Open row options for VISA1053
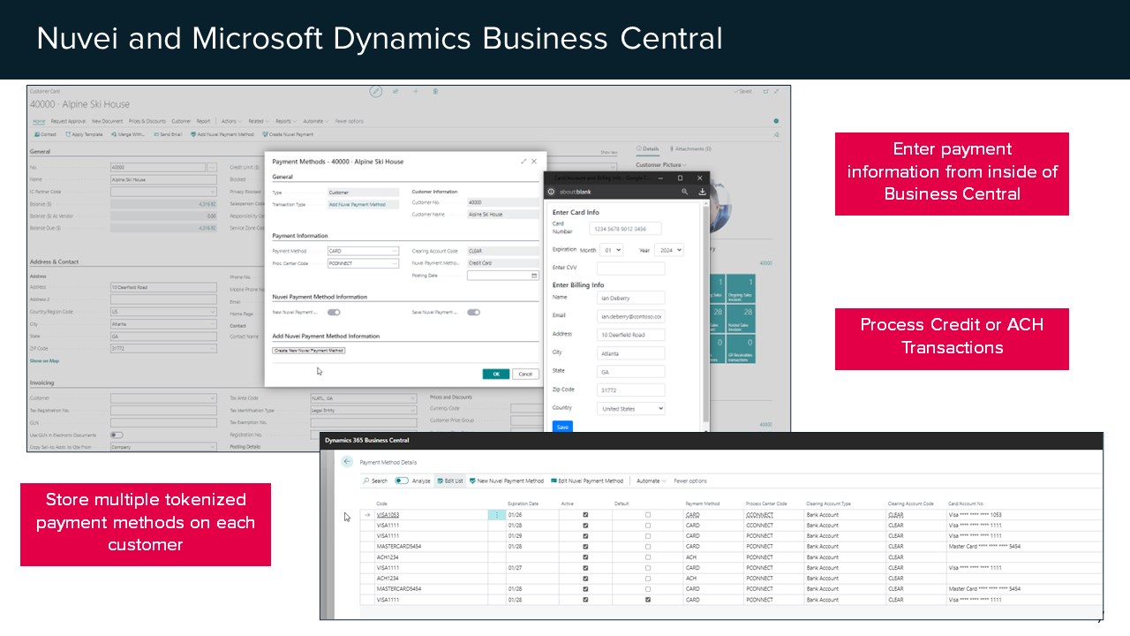This screenshot has width=1130, height=636. (496, 515)
